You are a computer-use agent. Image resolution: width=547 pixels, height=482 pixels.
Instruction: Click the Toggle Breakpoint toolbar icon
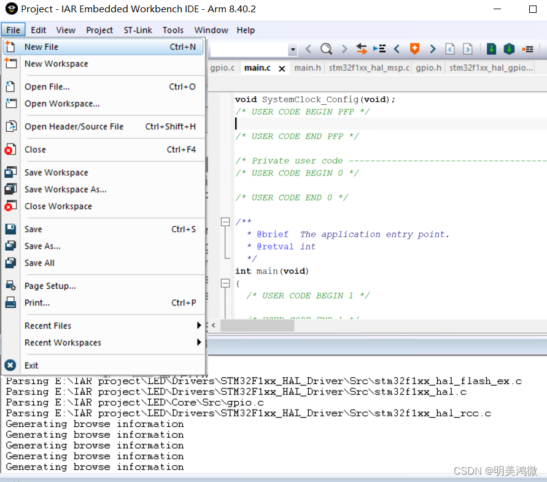[528, 49]
